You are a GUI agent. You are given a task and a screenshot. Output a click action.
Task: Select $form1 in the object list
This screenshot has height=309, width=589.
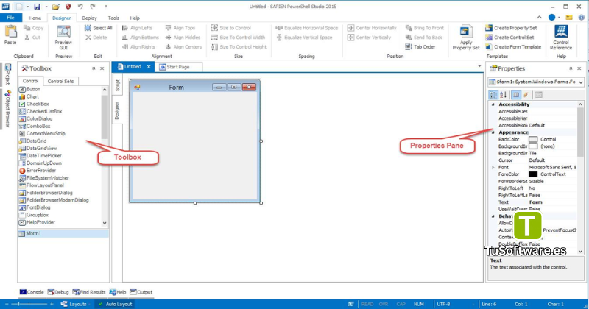pyautogui.click(x=63, y=233)
